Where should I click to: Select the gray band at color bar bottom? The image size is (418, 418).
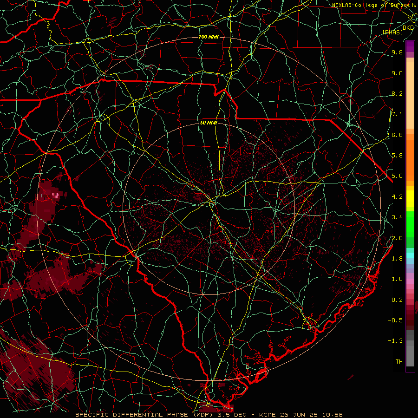coord(410,353)
